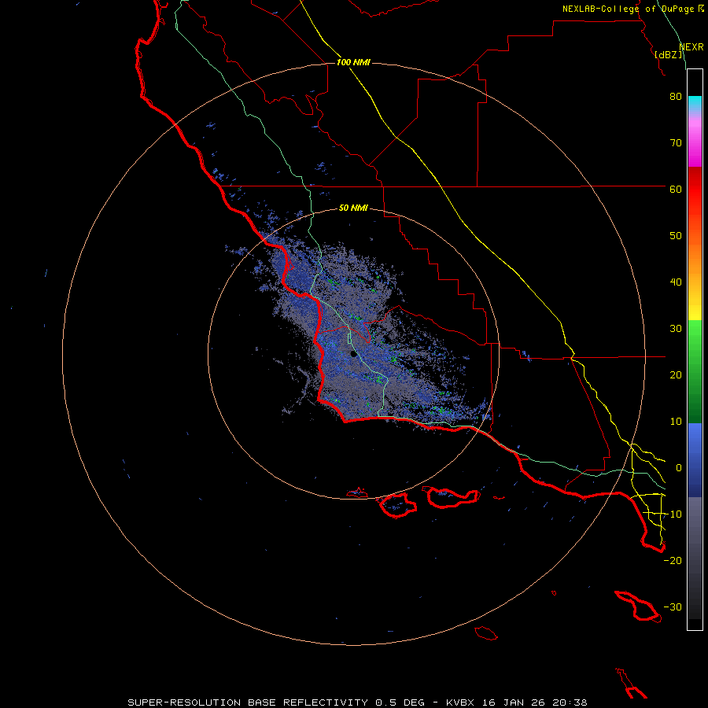Pick the cyan 80 dBZ color band
This screenshot has height=708, width=708.
695,102
